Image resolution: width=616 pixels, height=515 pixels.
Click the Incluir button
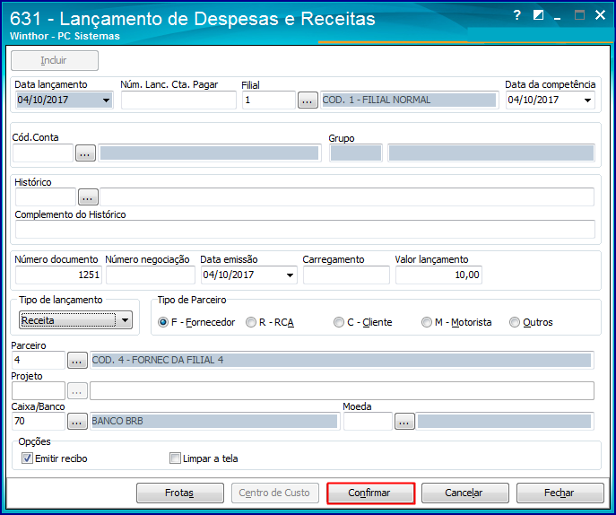pyautogui.click(x=55, y=60)
